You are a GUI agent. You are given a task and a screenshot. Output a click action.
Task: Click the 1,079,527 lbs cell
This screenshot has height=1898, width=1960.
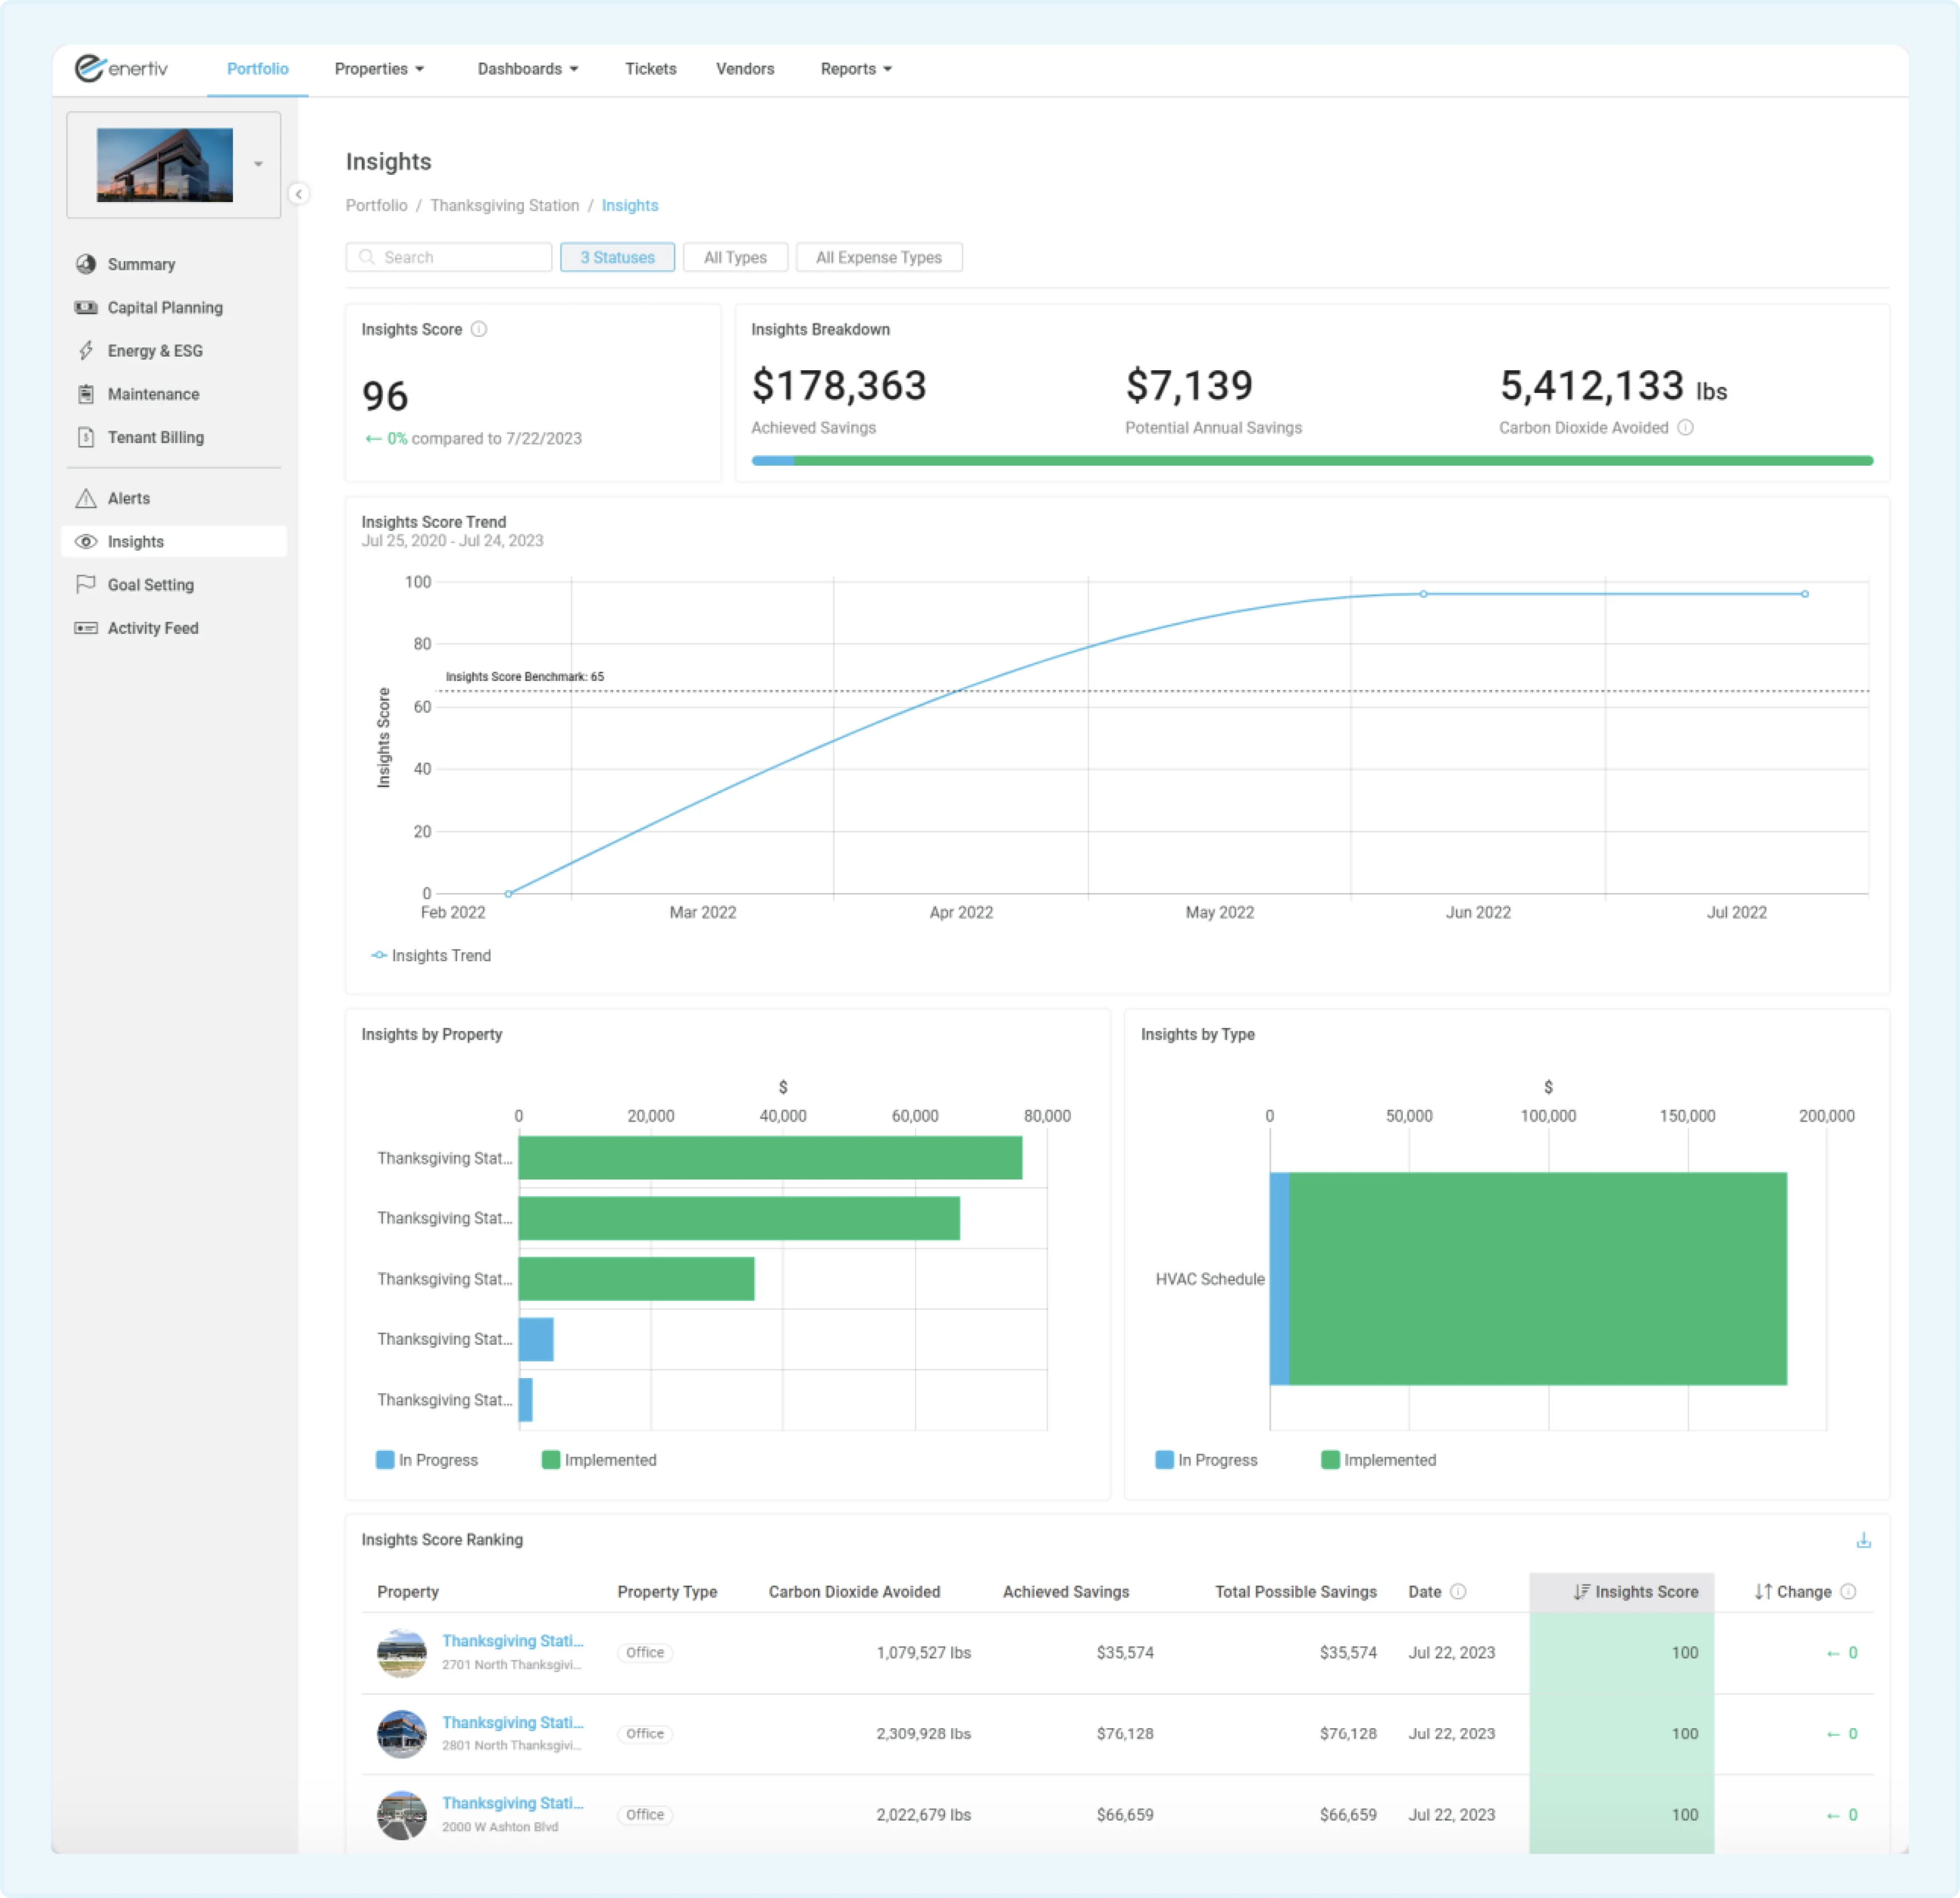pos(923,1652)
